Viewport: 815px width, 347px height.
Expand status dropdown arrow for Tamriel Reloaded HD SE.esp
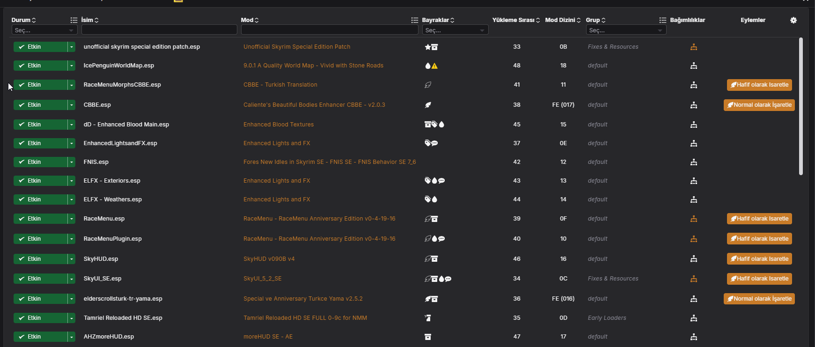[x=72, y=318]
